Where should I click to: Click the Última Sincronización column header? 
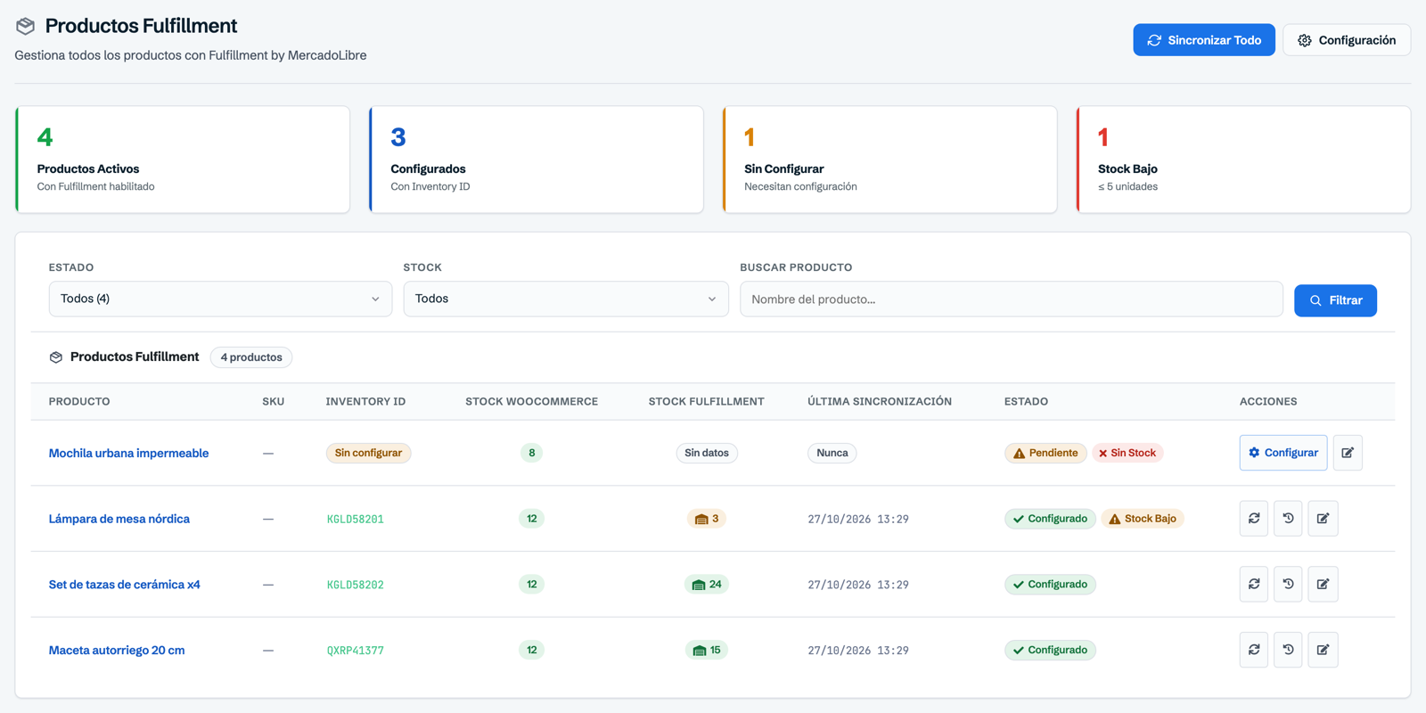[880, 402]
